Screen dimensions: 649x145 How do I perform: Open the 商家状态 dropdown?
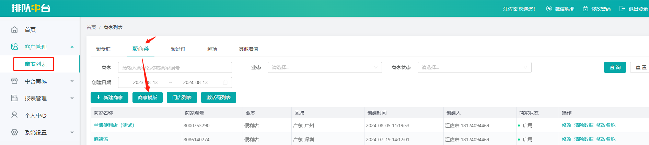pyautogui.click(x=474, y=67)
